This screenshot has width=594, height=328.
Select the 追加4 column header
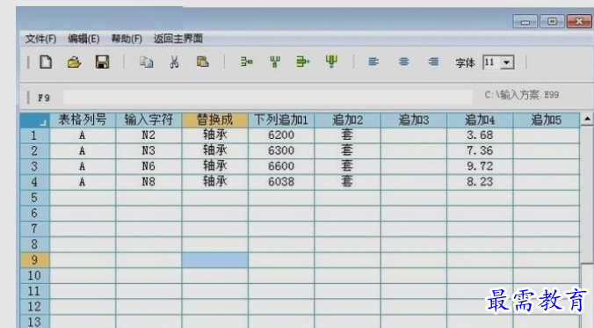tap(480, 120)
